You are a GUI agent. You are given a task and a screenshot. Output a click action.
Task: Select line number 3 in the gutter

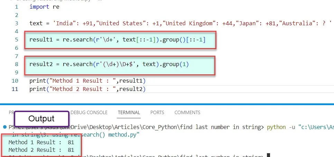coord(17,24)
